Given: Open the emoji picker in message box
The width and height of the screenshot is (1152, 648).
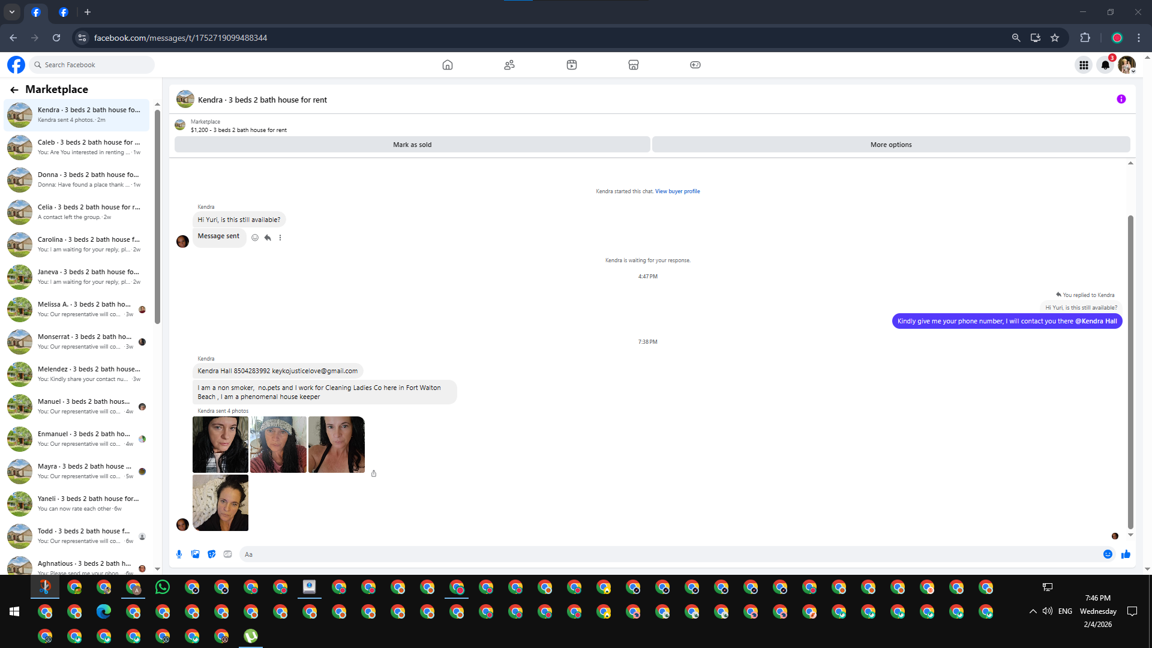Looking at the screenshot, I should (1108, 554).
